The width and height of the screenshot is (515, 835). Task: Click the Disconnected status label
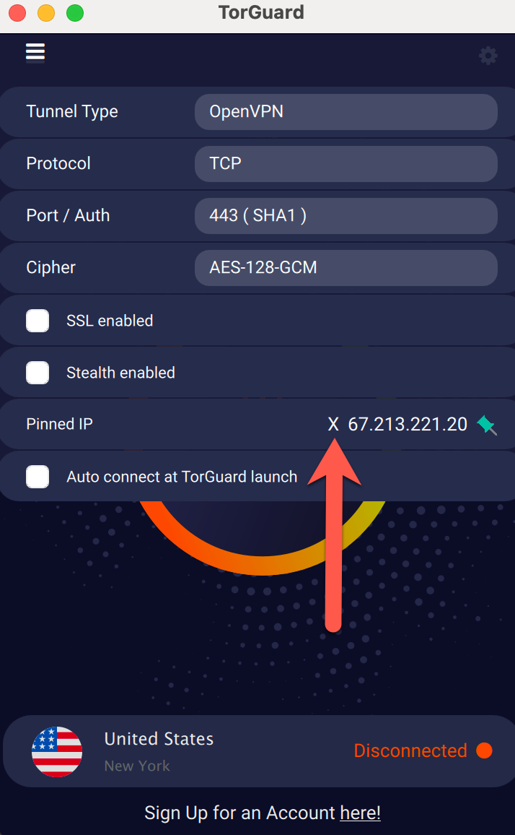click(412, 751)
